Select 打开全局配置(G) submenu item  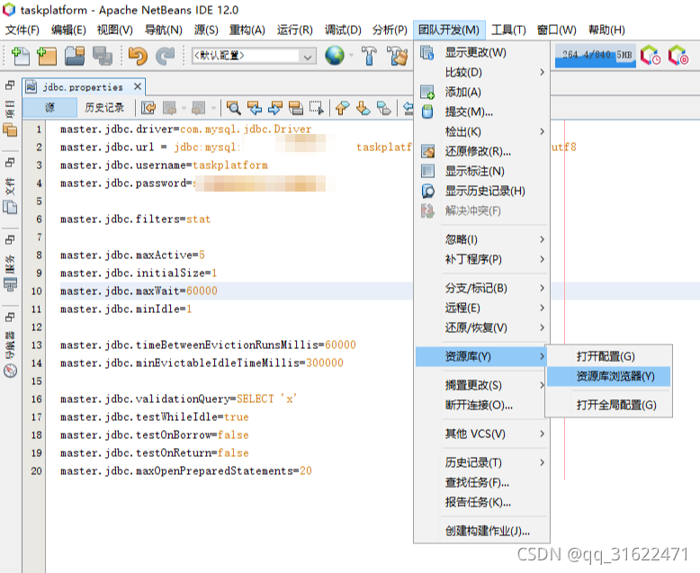coord(608,405)
